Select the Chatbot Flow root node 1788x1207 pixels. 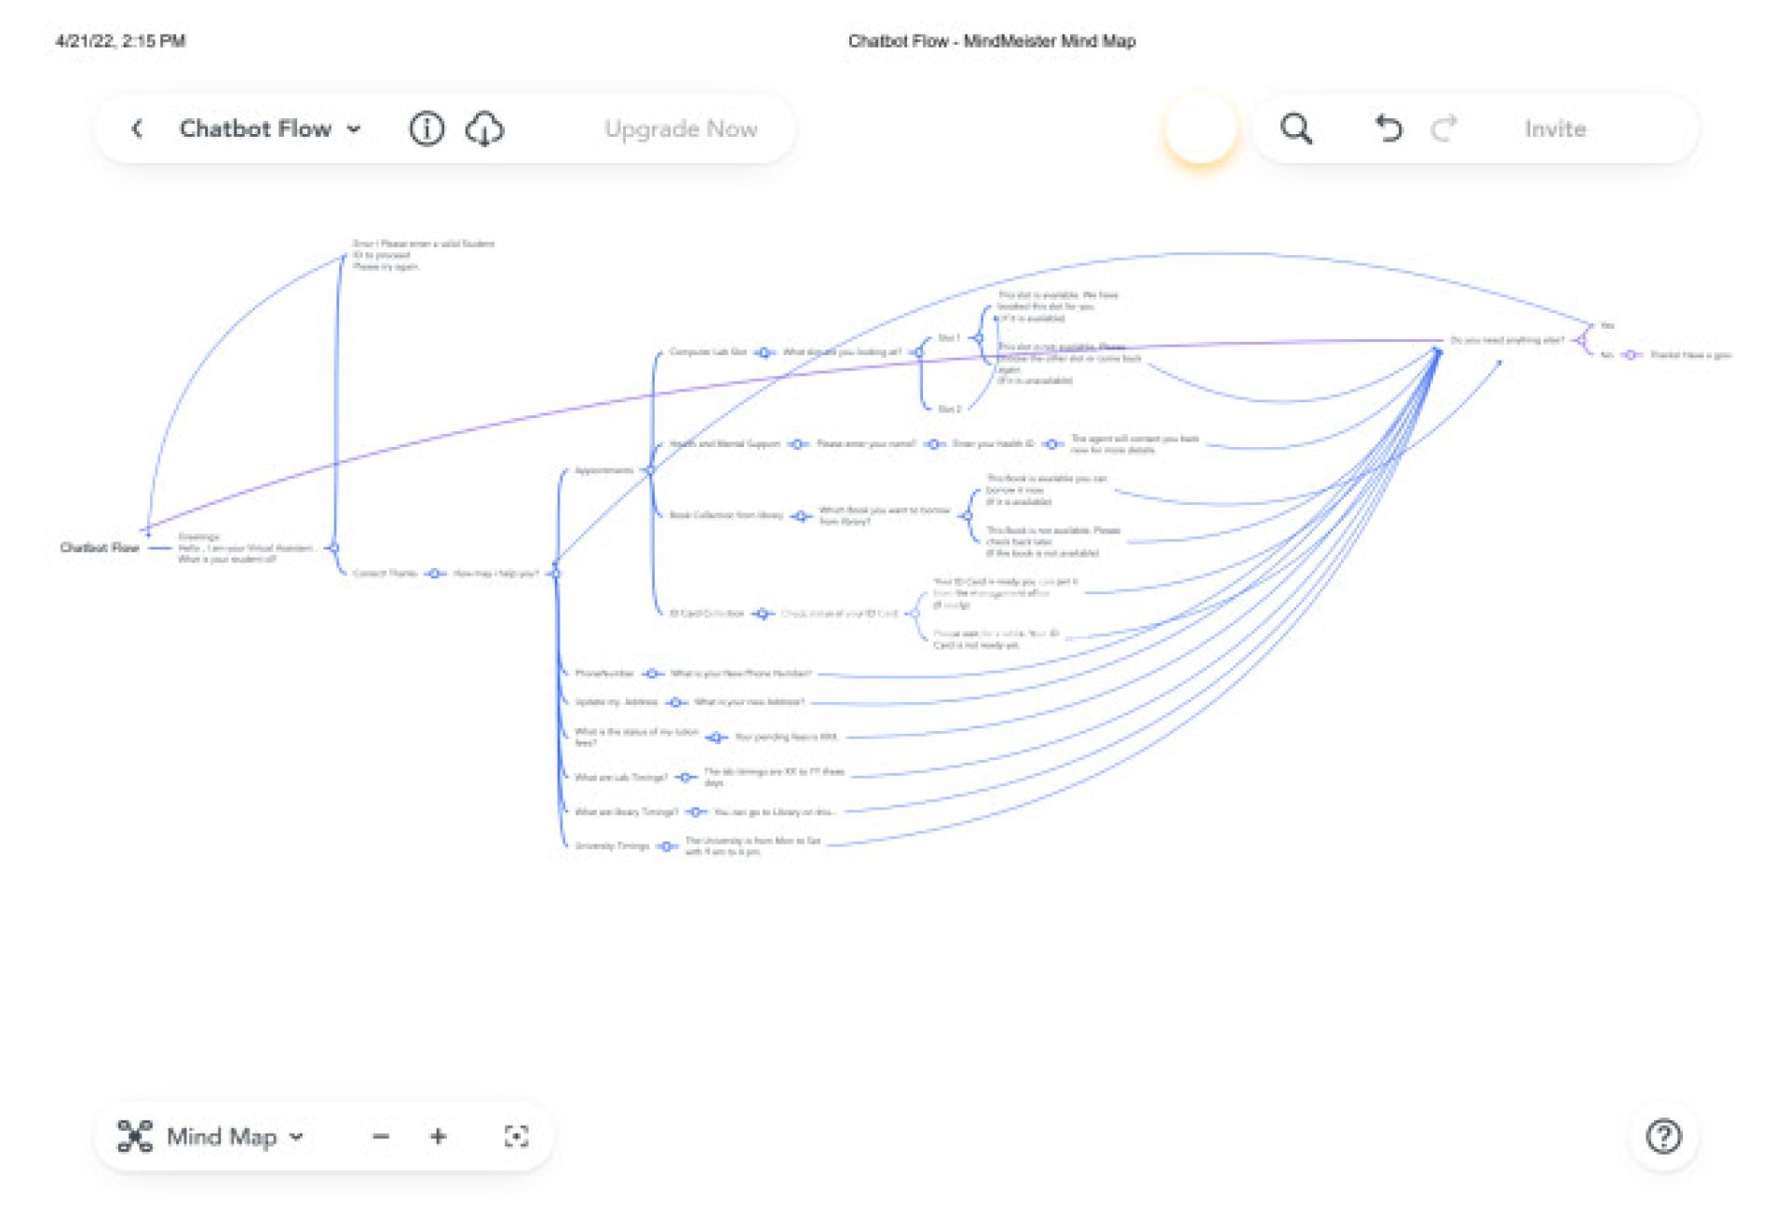(99, 548)
